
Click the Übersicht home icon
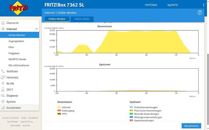pos(3,23)
